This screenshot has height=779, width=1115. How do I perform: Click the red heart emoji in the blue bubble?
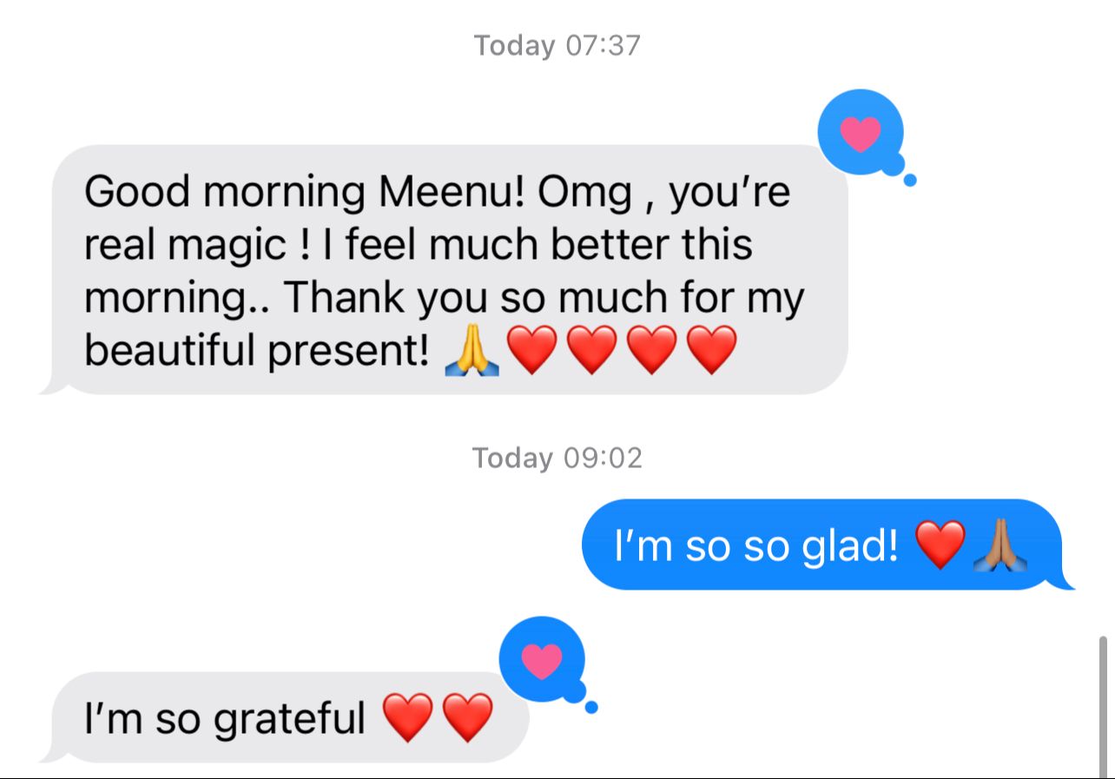941,545
